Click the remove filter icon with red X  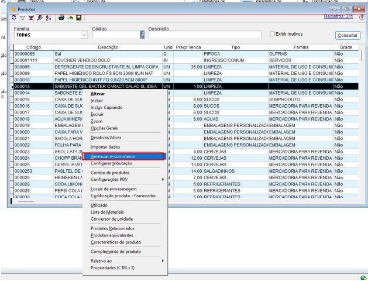31,18
